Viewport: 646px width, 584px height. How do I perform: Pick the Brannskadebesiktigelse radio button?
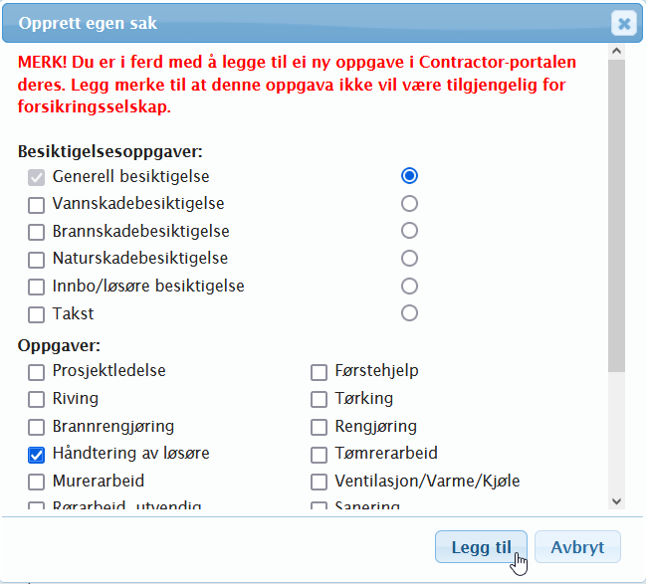point(409,231)
